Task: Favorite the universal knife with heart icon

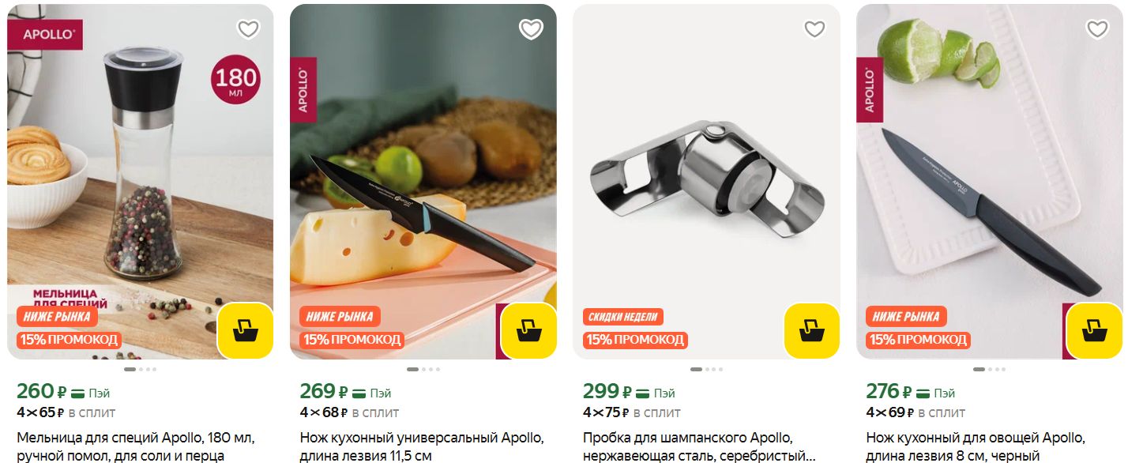Action: 531,29
